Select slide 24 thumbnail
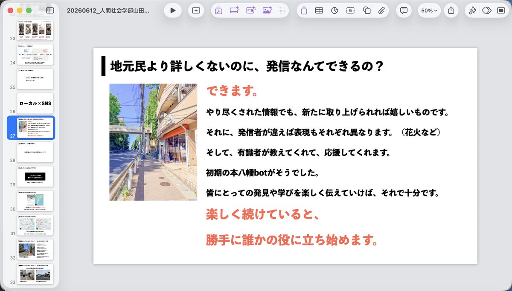The width and height of the screenshot is (512, 291). coord(35,54)
